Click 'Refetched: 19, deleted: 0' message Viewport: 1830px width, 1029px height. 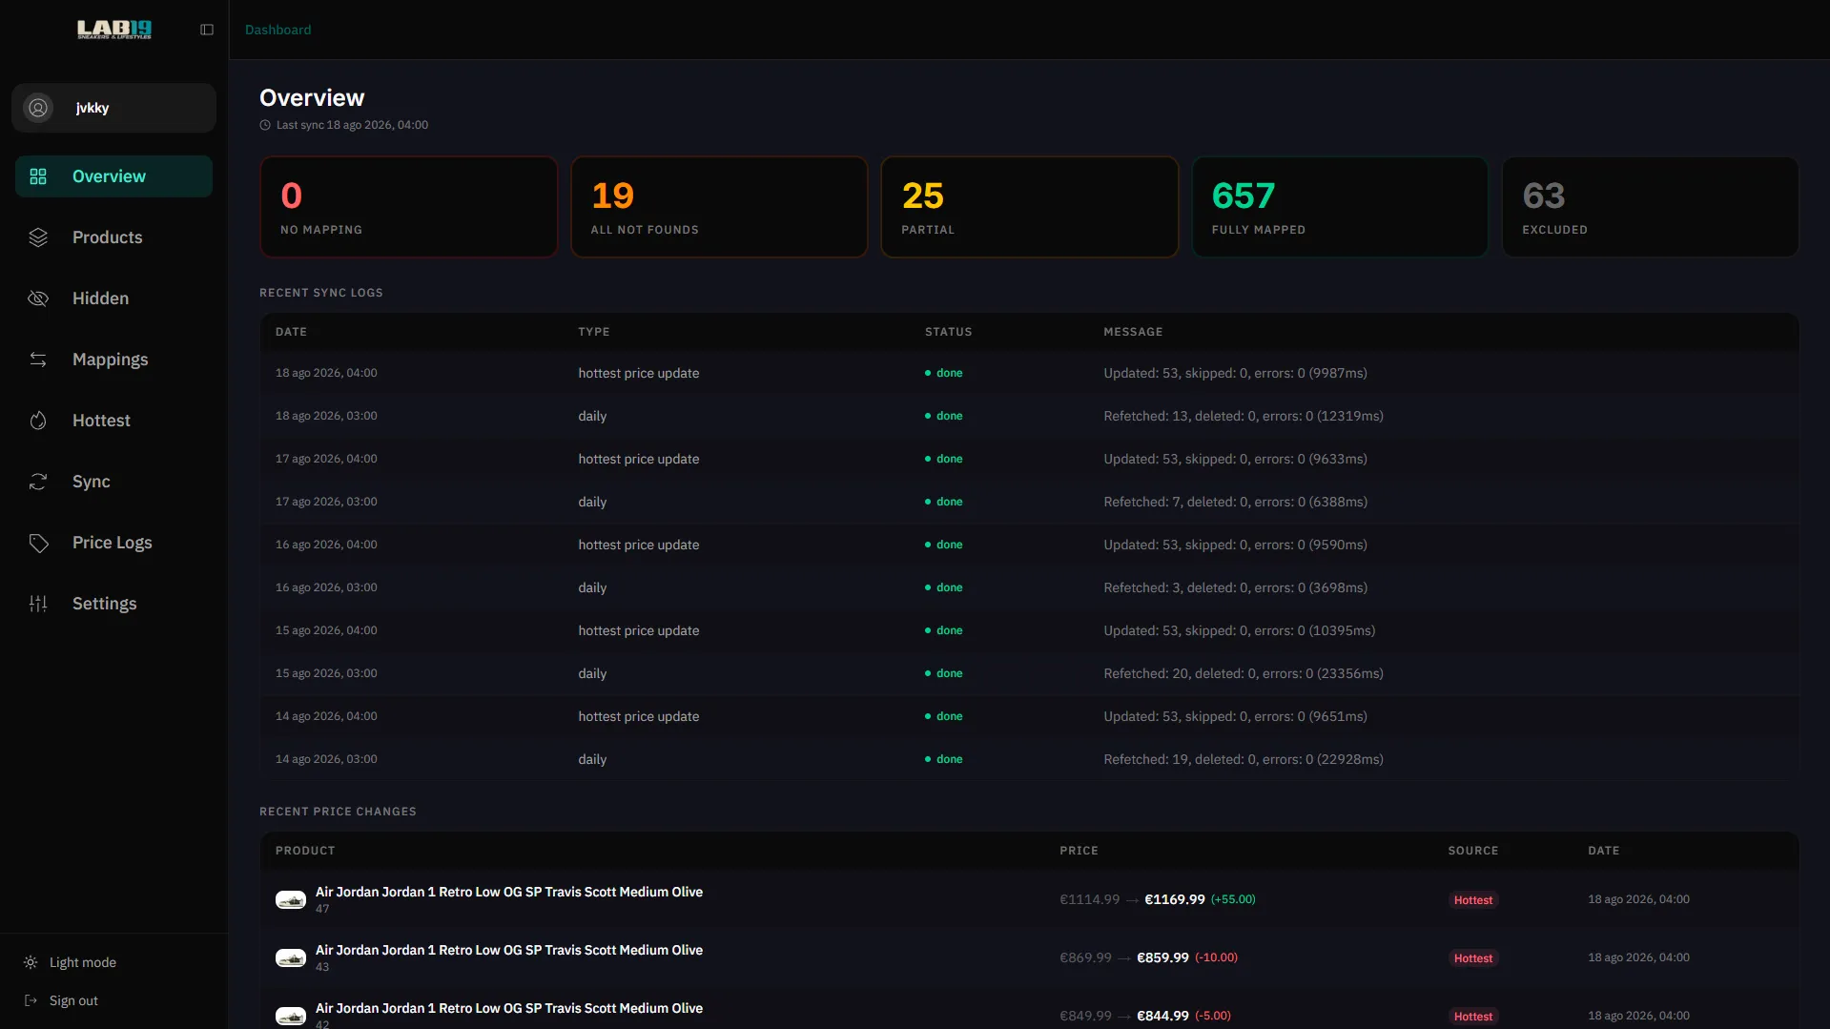(1244, 759)
